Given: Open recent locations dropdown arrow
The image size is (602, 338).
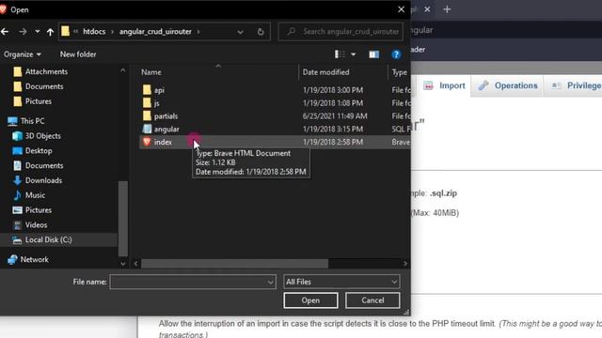Looking at the screenshot, I should [x=38, y=31].
